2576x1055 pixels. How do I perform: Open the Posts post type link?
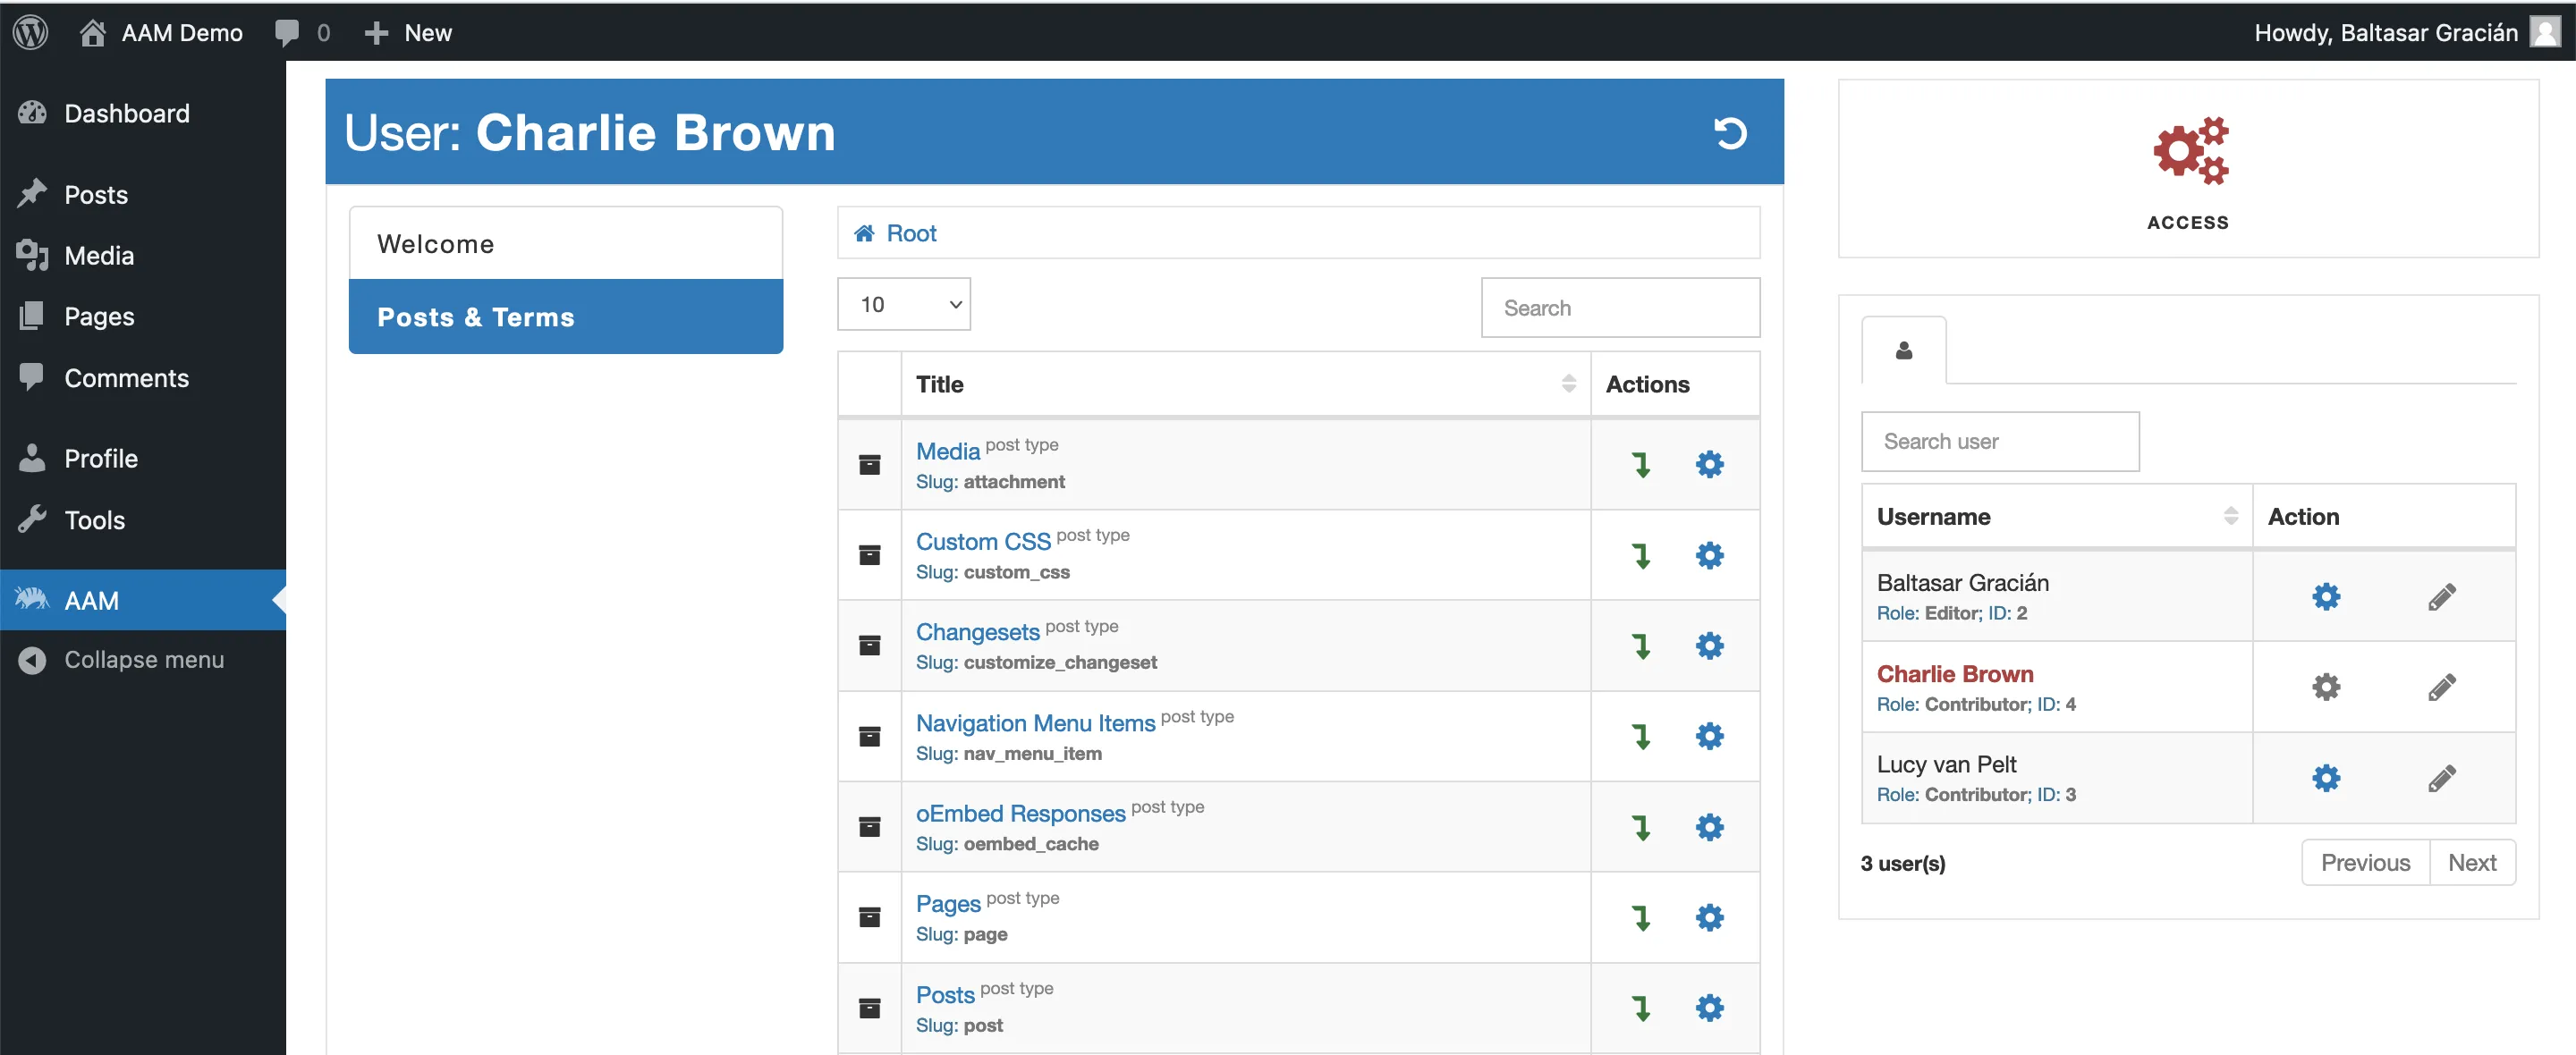pyautogui.click(x=944, y=995)
